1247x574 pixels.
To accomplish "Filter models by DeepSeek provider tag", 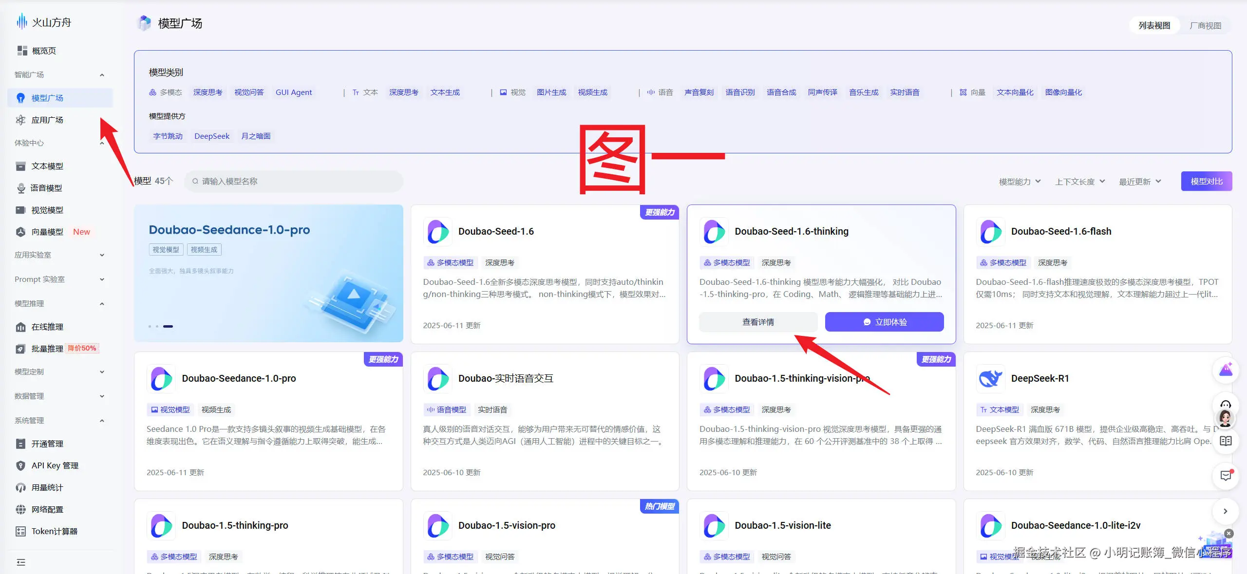I will 211,136.
